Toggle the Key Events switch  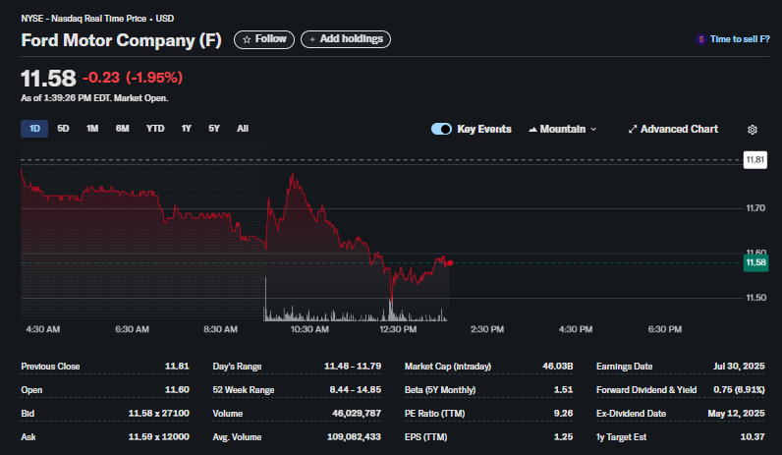[x=441, y=129]
